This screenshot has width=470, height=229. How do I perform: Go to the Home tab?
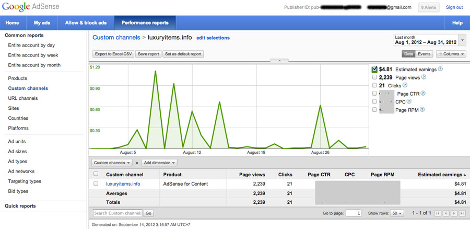point(13,23)
